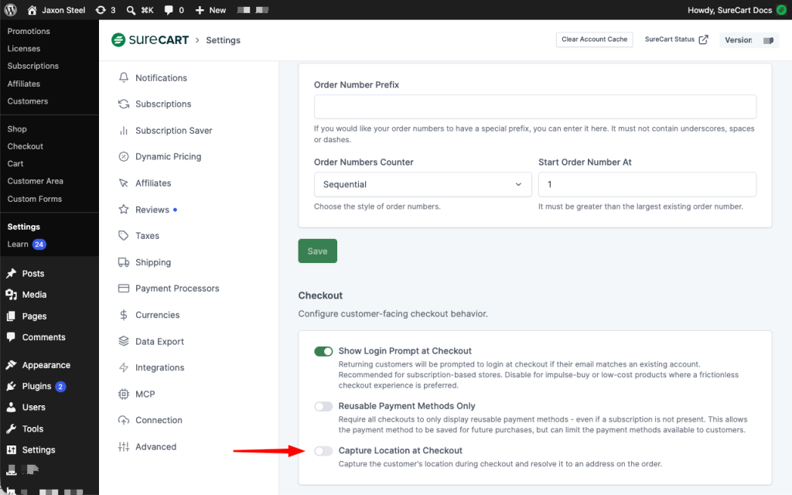Click the Reviews star icon
This screenshot has height=495, width=792.
[x=124, y=209]
